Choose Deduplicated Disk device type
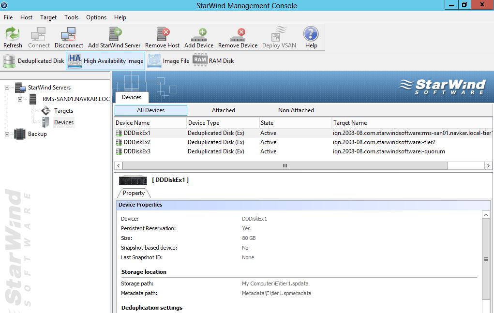The width and height of the screenshot is (494, 313). 34,61
